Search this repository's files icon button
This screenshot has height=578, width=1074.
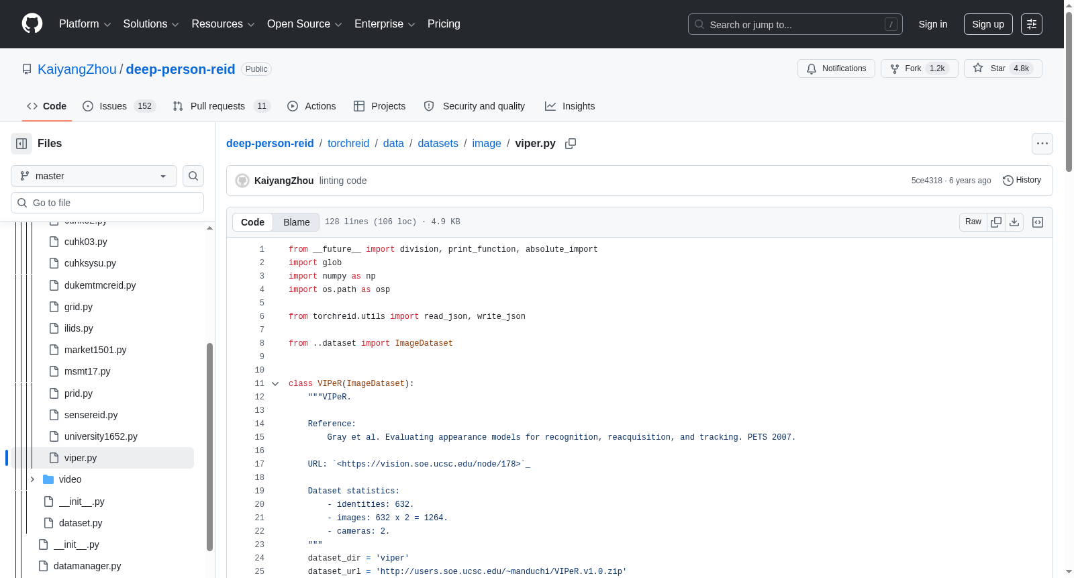click(193, 176)
